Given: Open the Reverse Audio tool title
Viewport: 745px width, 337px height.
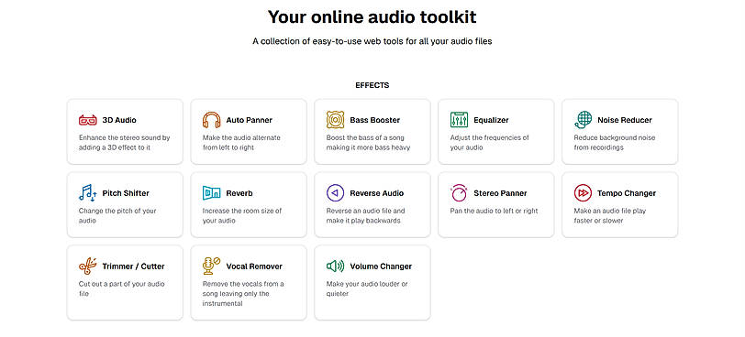Looking at the screenshot, I should click(377, 193).
